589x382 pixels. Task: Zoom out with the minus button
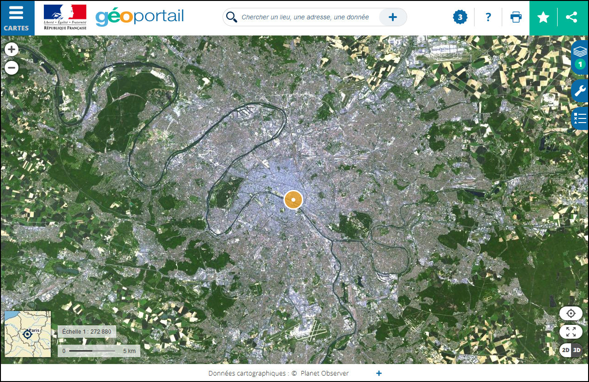click(12, 68)
